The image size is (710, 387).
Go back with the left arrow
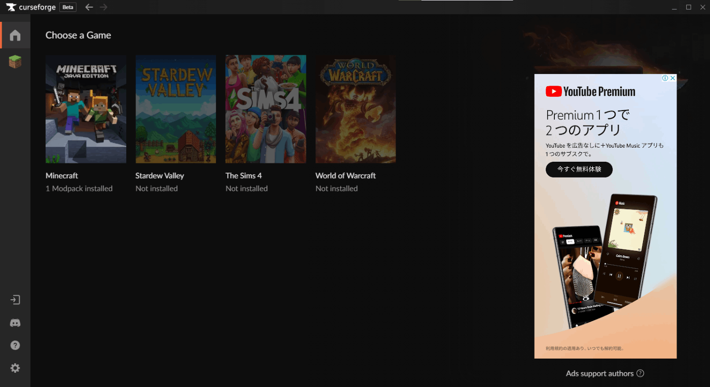(x=89, y=7)
